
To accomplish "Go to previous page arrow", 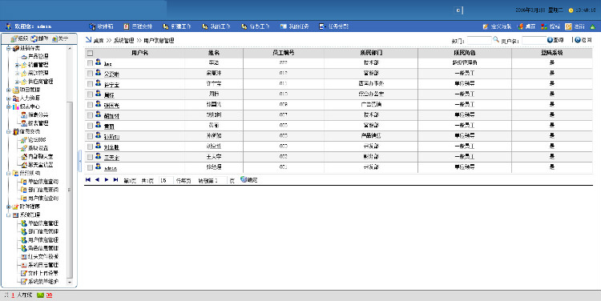I will click(97, 179).
